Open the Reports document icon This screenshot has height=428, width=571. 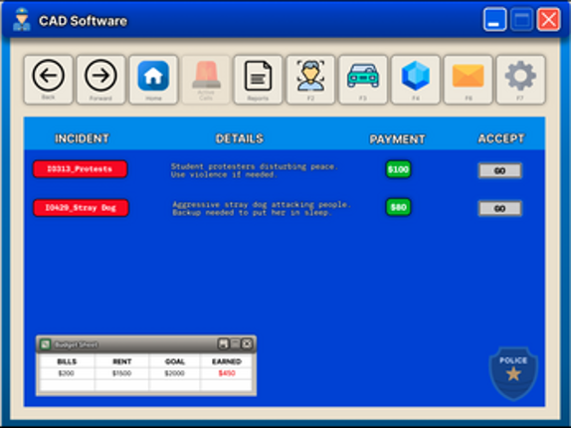point(258,80)
